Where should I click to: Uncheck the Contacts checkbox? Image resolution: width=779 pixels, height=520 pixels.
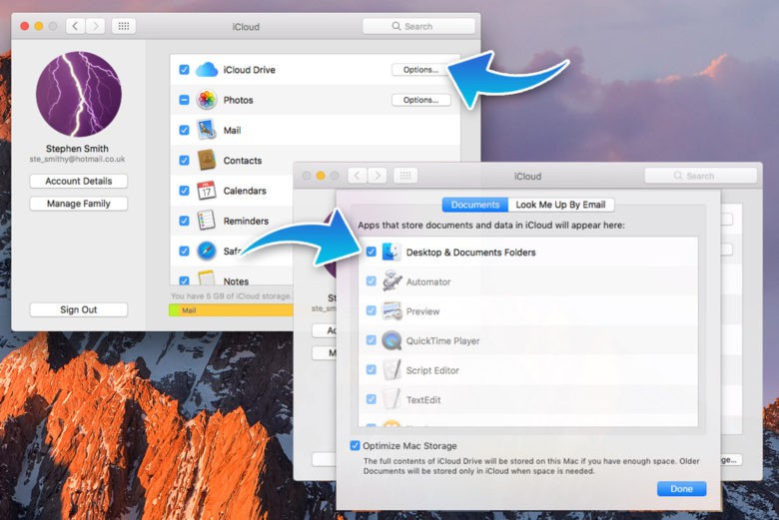[184, 160]
